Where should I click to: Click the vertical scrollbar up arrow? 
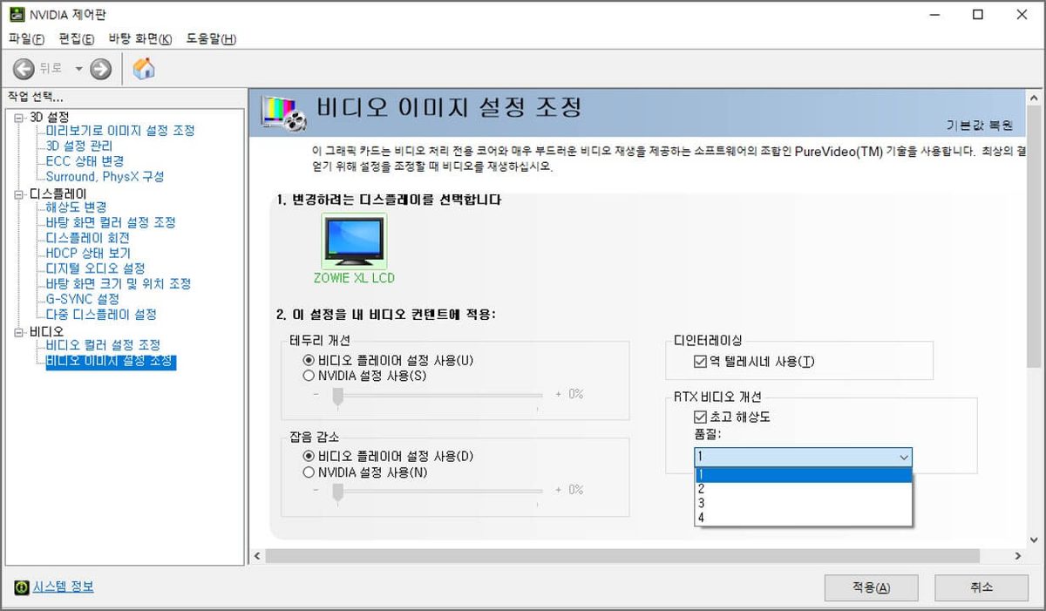coord(1035,97)
